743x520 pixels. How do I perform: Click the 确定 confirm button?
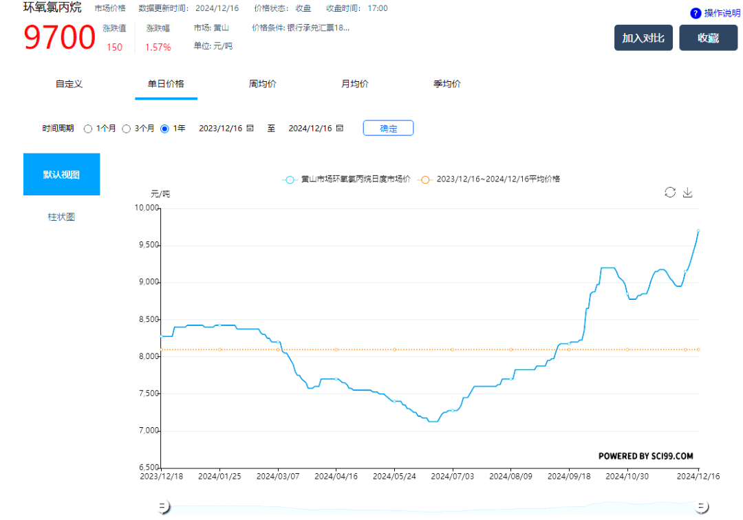click(x=388, y=129)
